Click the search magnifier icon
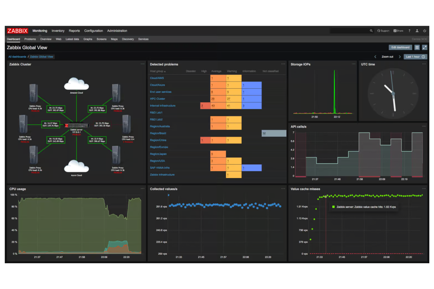 pyautogui.click(x=372, y=31)
